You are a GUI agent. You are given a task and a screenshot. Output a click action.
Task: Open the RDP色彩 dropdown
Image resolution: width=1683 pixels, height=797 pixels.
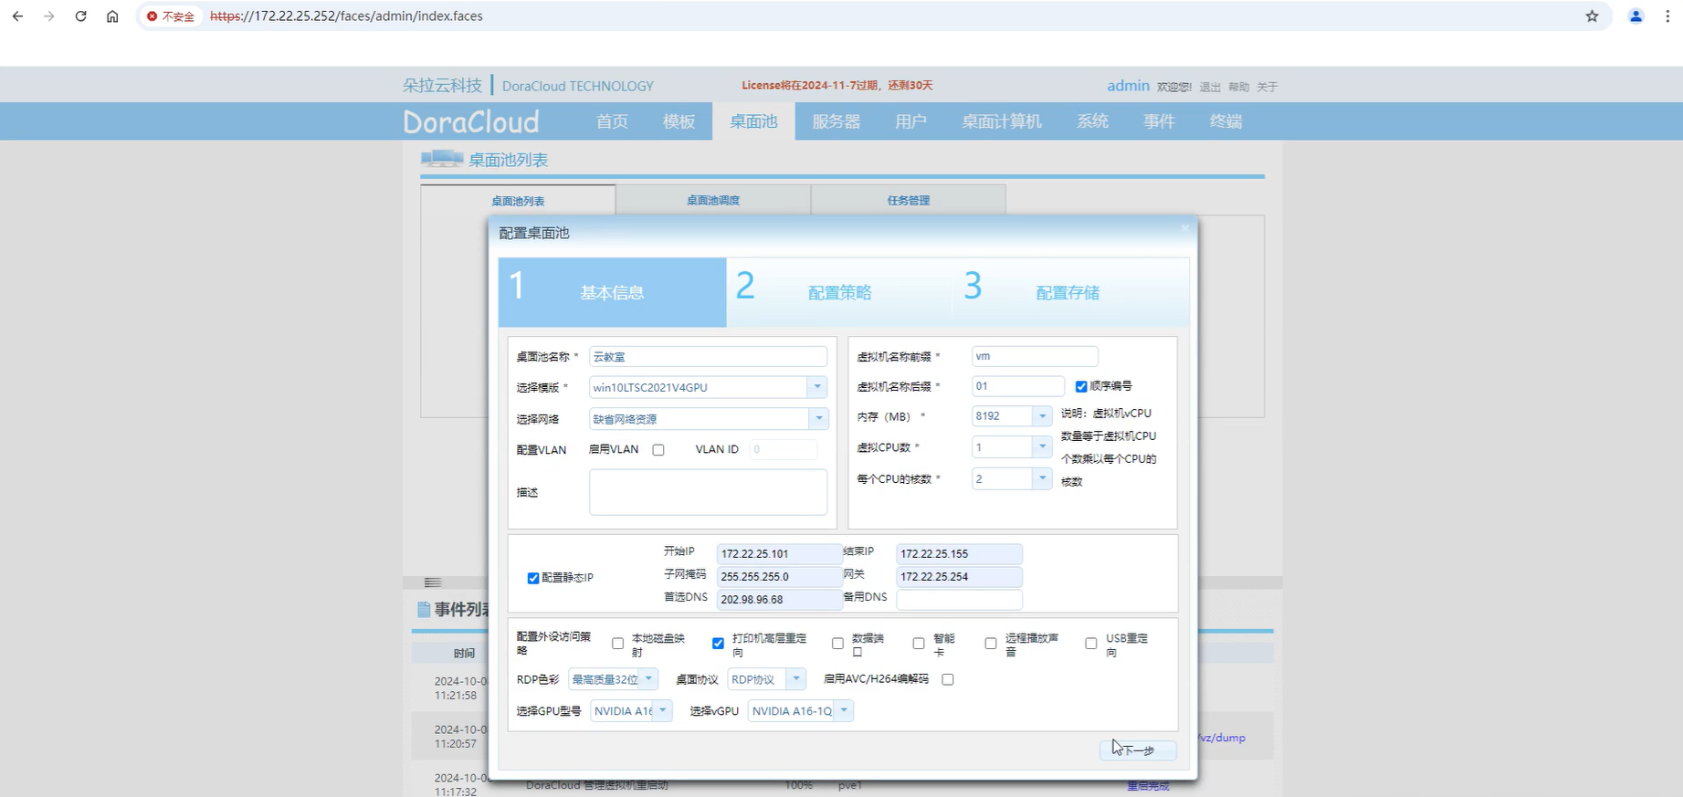(648, 679)
